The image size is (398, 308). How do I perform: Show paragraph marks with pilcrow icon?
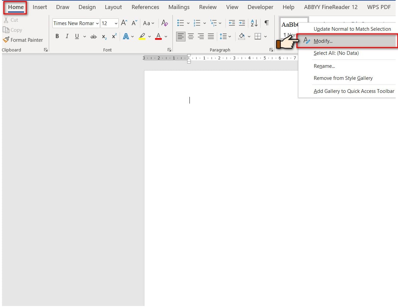click(267, 23)
